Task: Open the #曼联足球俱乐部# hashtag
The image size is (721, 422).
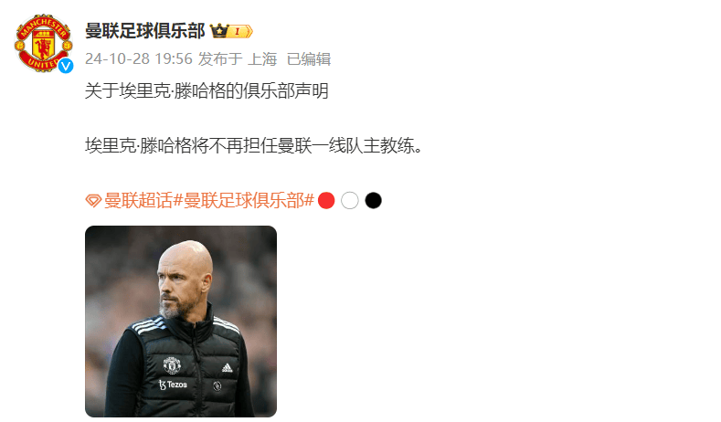Action: click(x=243, y=200)
